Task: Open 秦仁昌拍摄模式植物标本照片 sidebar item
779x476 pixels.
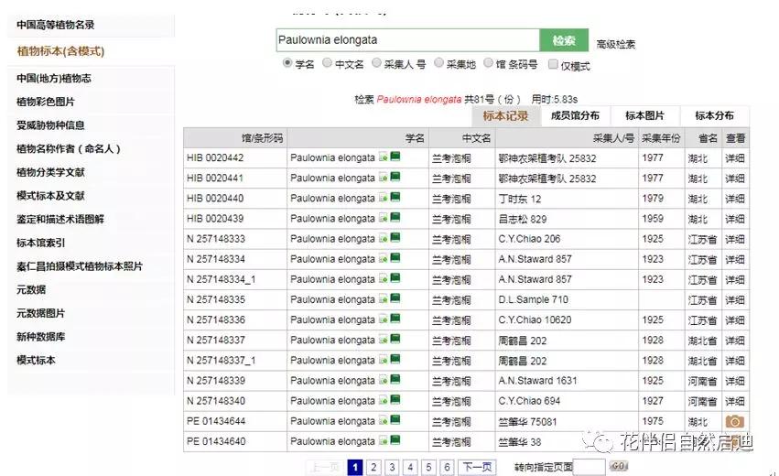Action: pos(80,266)
